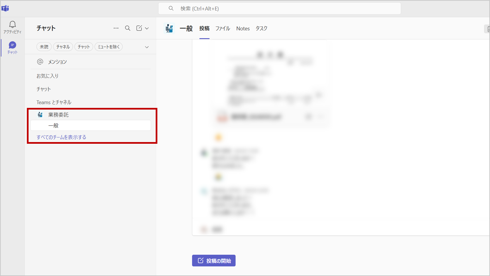
Task: Click the 投稿の開始 button
Action: tap(214, 261)
